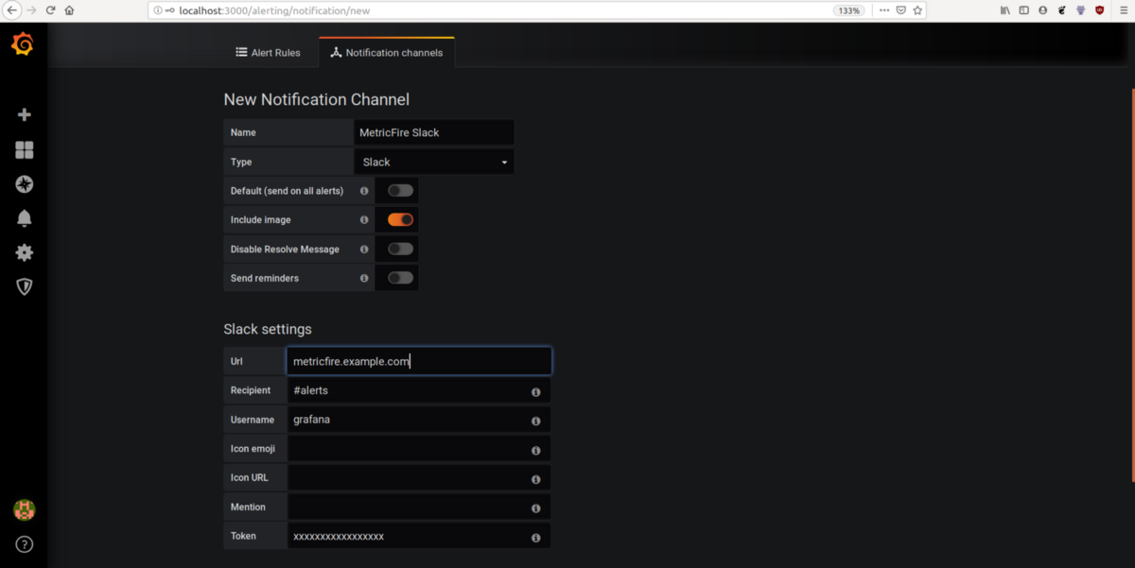Open Firefox hamburger menu
This screenshot has height=568, width=1135.
point(1122,10)
